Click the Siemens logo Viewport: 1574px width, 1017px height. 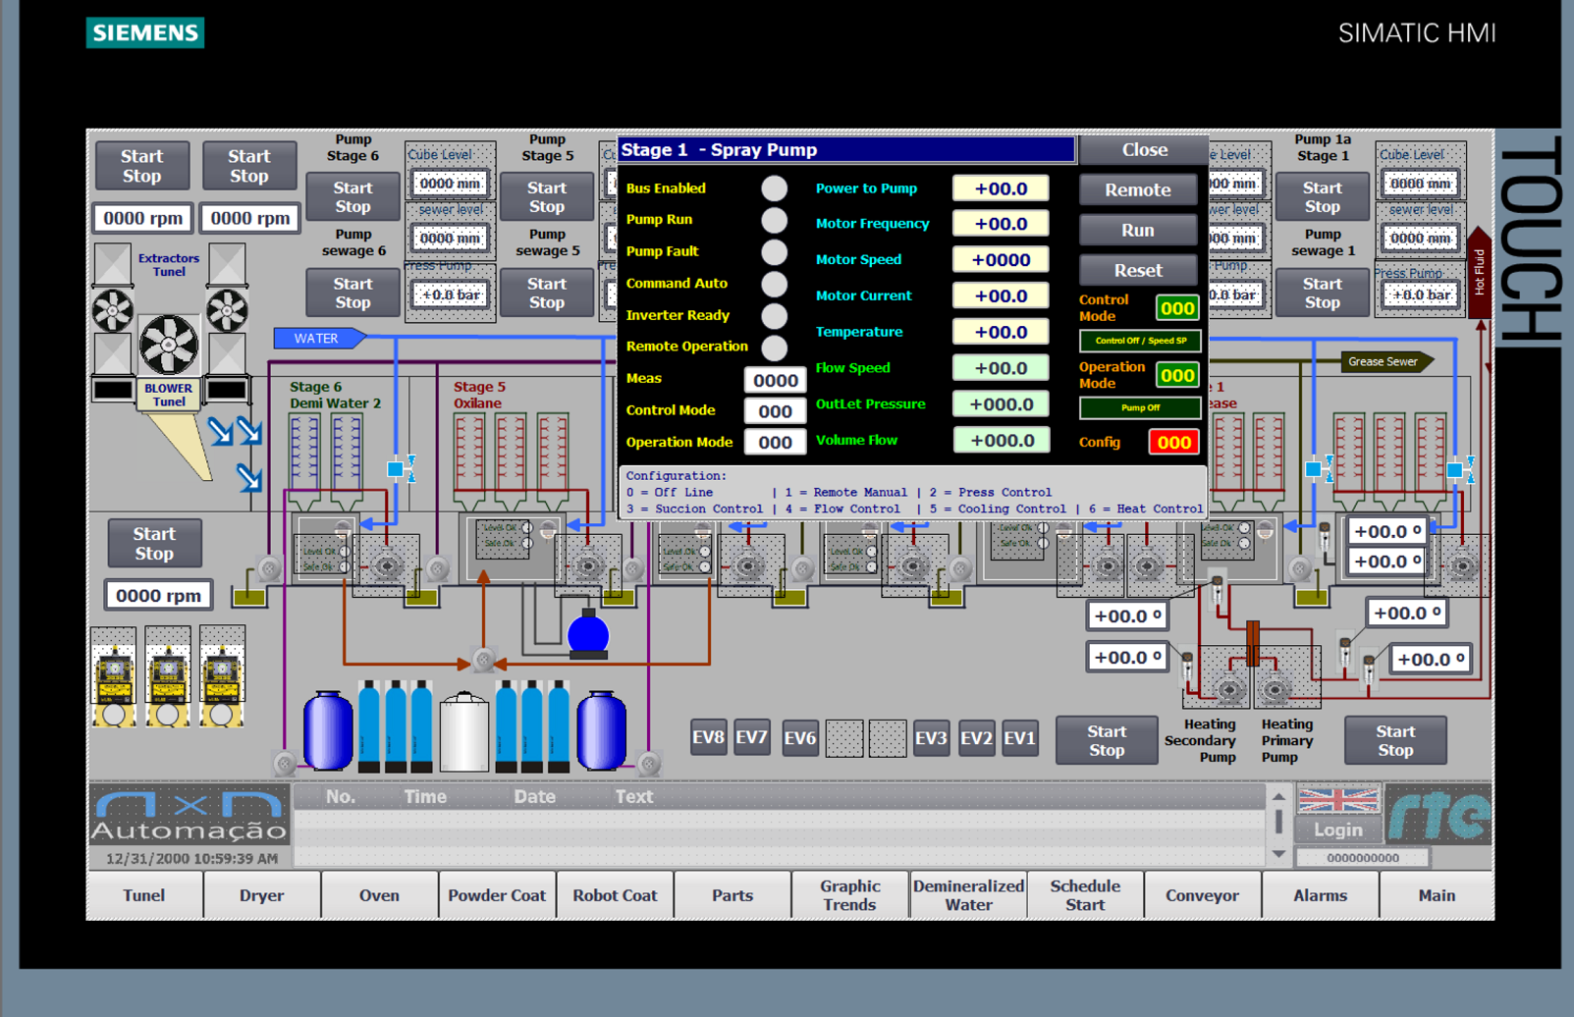145,32
